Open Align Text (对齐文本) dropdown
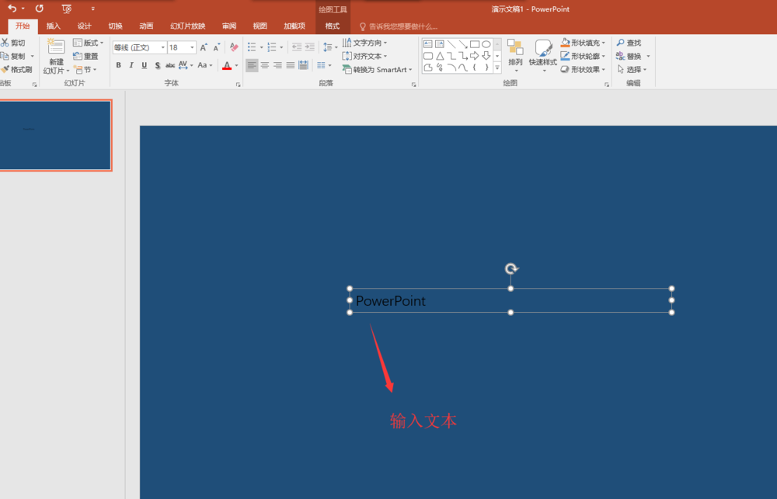The image size is (777, 499). tap(364, 56)
